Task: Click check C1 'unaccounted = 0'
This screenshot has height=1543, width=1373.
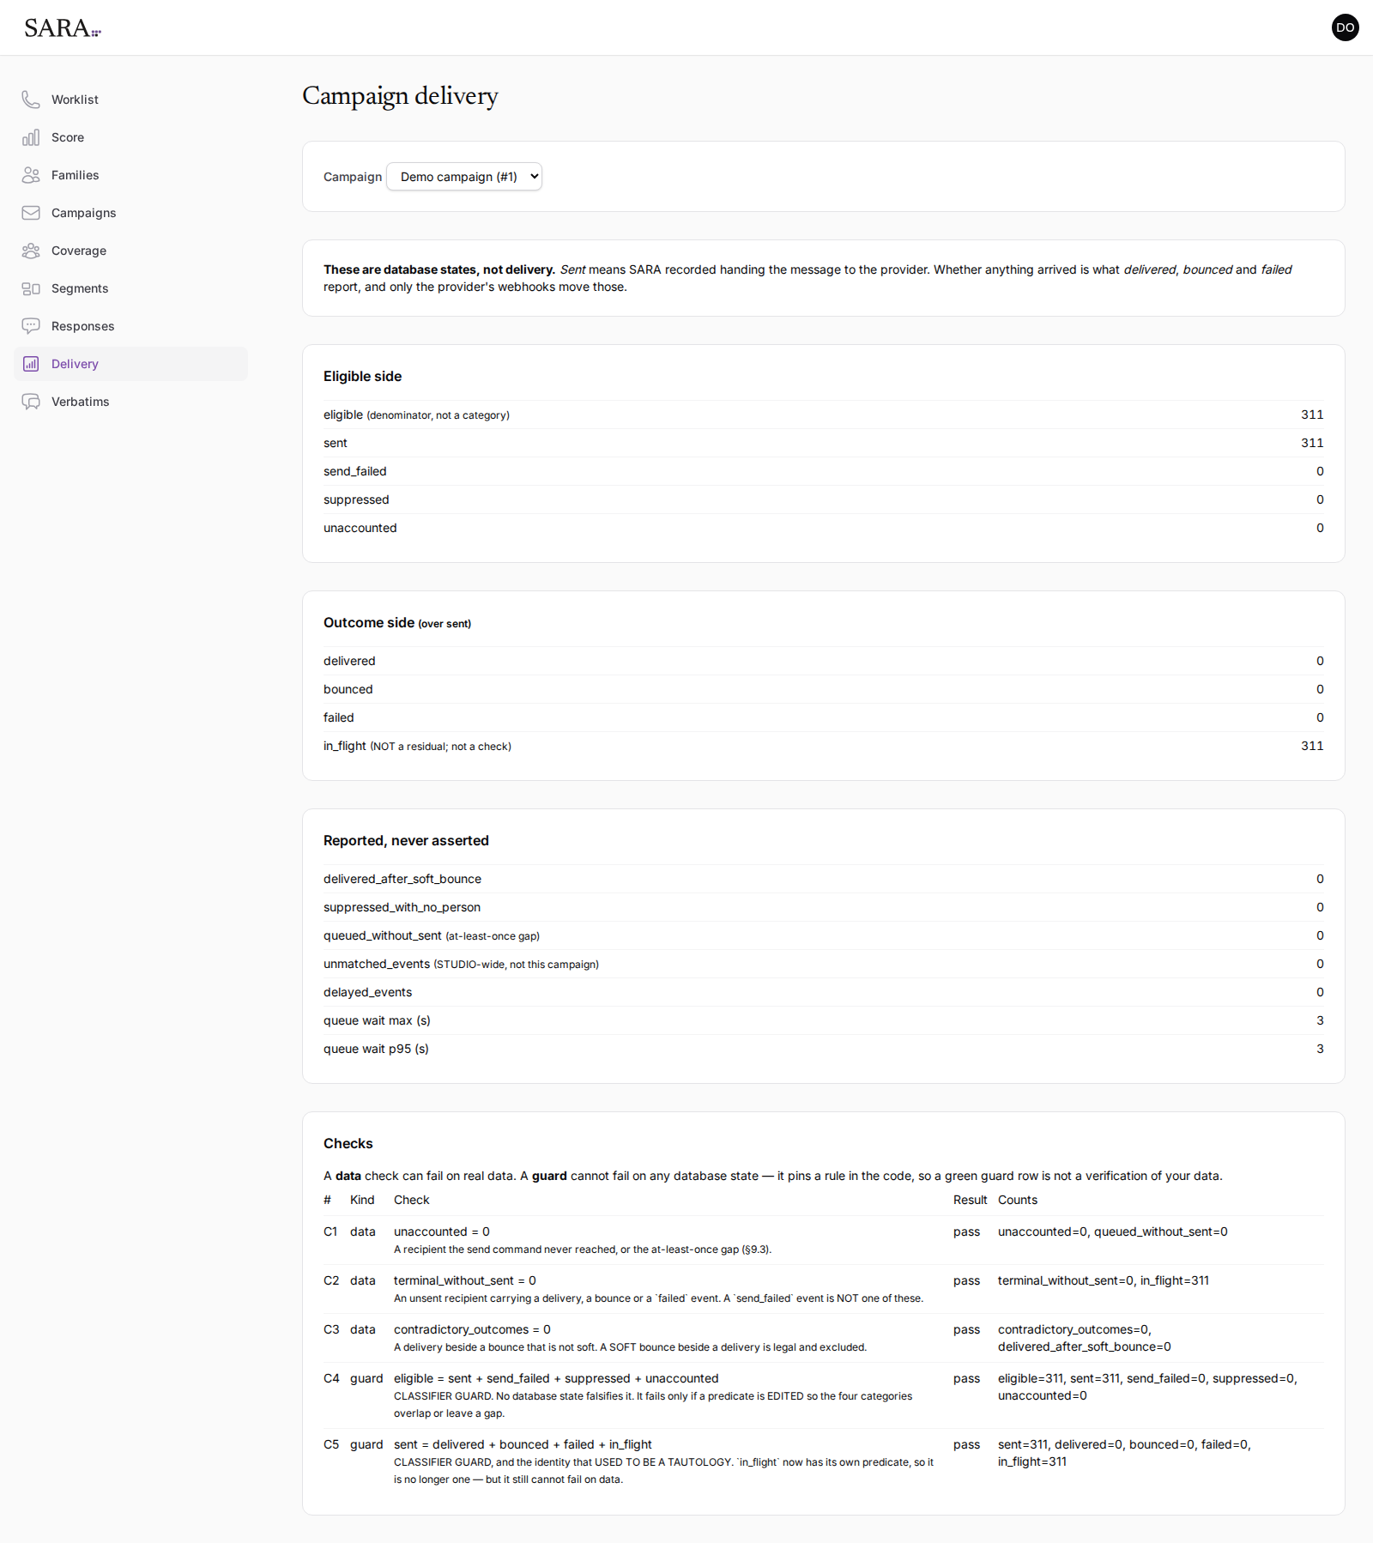Action: [442, 1231]
